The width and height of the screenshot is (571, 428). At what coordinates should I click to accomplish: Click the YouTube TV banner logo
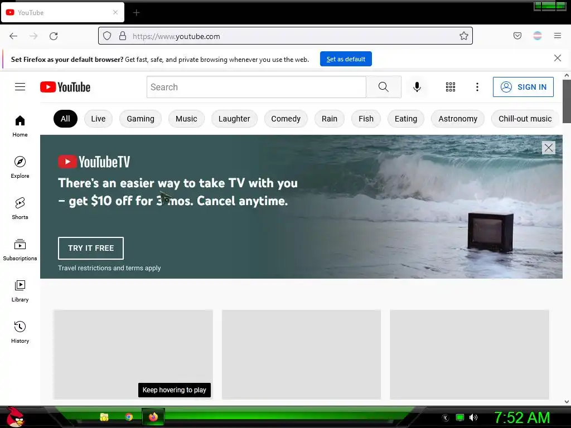click(x=94, y=162)
